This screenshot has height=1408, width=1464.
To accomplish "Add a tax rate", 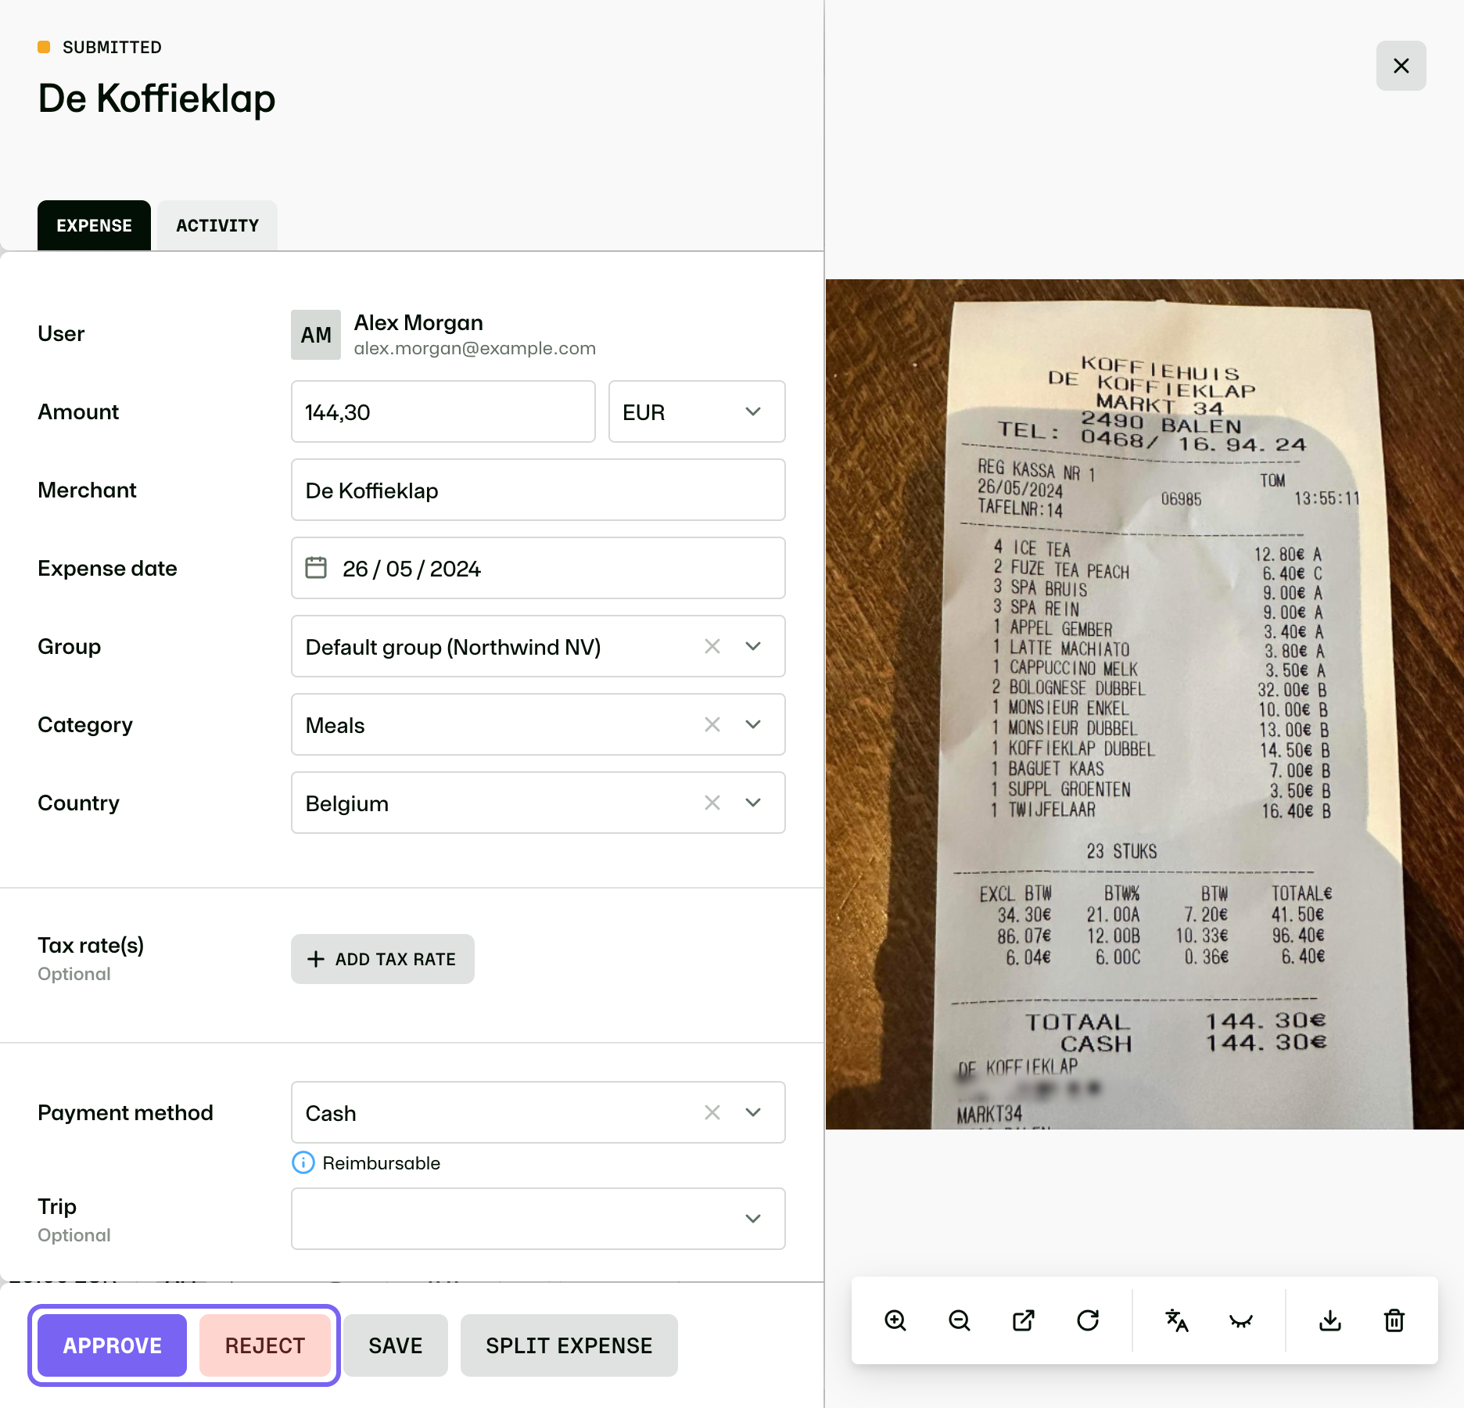I will coord(382,959).
